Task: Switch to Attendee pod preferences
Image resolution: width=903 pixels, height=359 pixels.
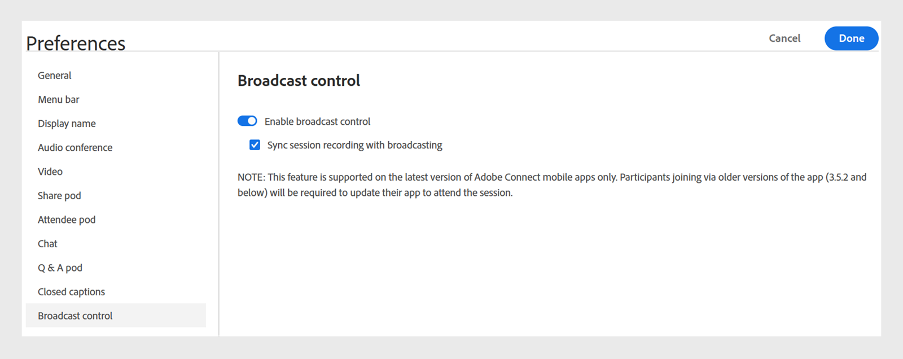Action: click(67, 220)
